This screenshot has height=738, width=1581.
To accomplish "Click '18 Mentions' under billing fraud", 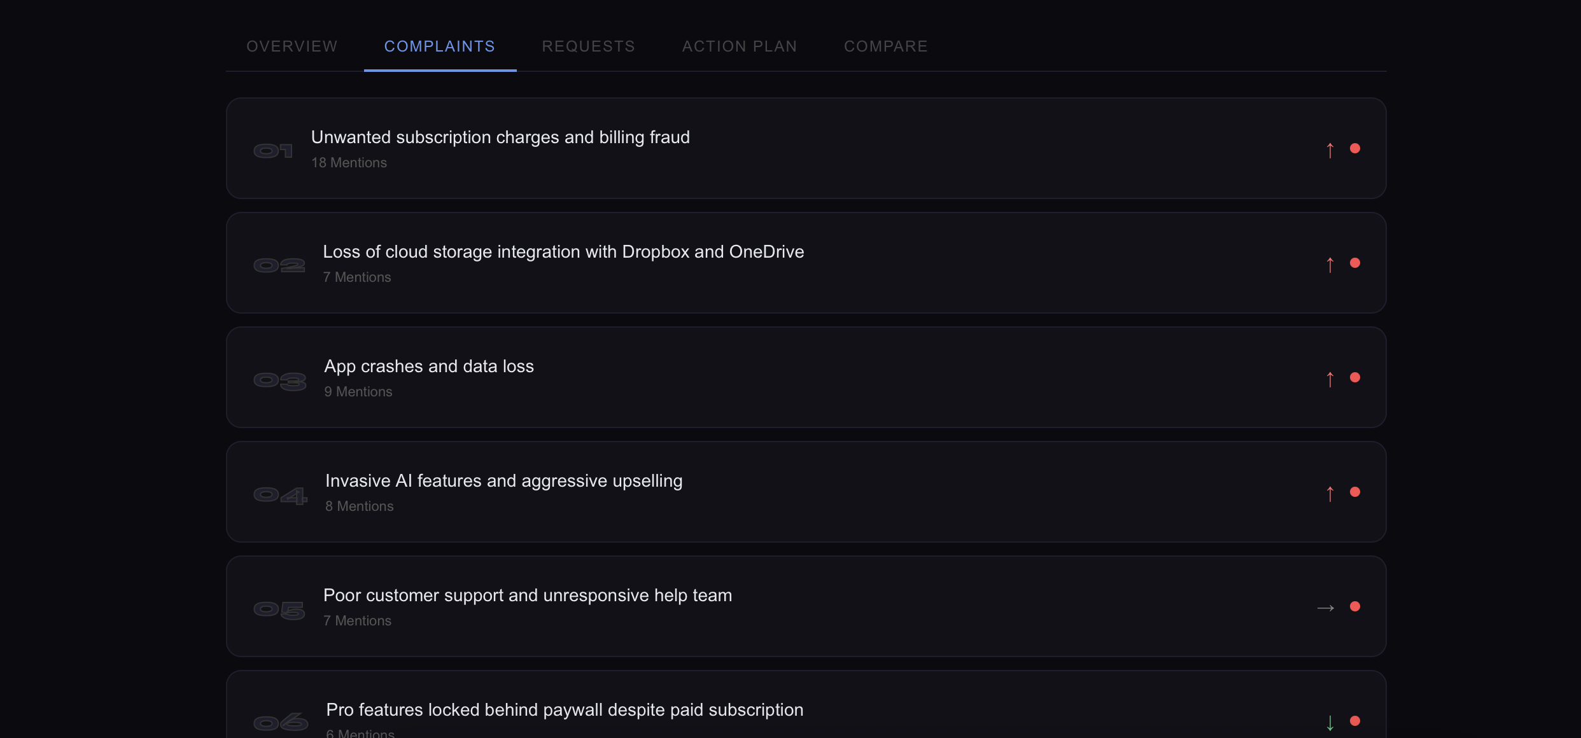I will pos(349,163).
